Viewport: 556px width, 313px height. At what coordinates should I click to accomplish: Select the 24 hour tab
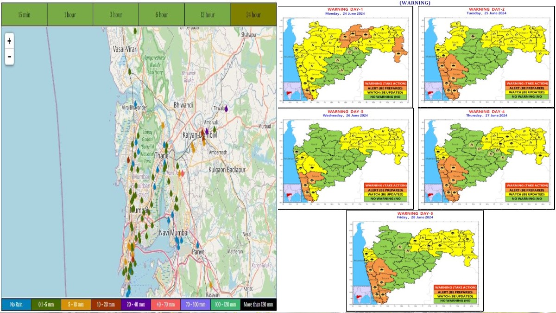point(253,15)
